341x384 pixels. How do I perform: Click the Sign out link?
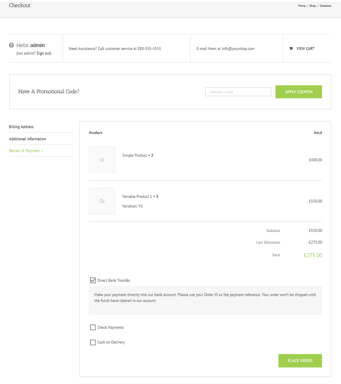coord(44,54)
